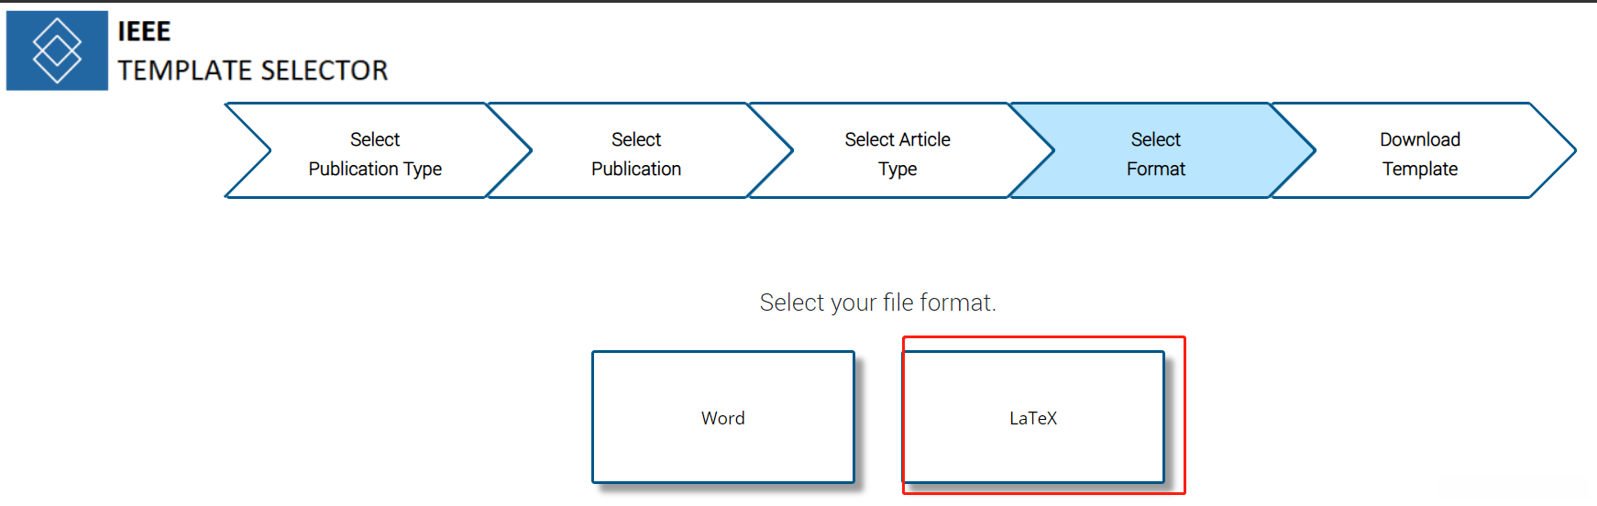Viewport: 1597px width, 506px height.
Task: Select the Word file format
Action: pos(722,417)
